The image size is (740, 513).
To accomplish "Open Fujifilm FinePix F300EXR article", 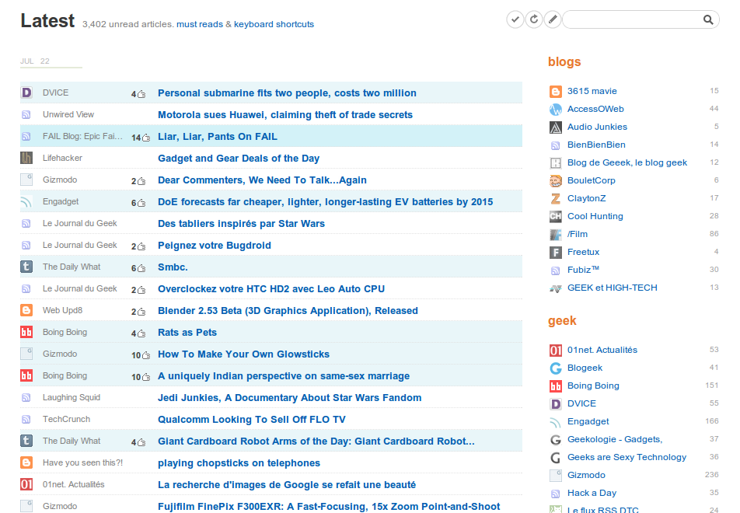I will 329,506.
